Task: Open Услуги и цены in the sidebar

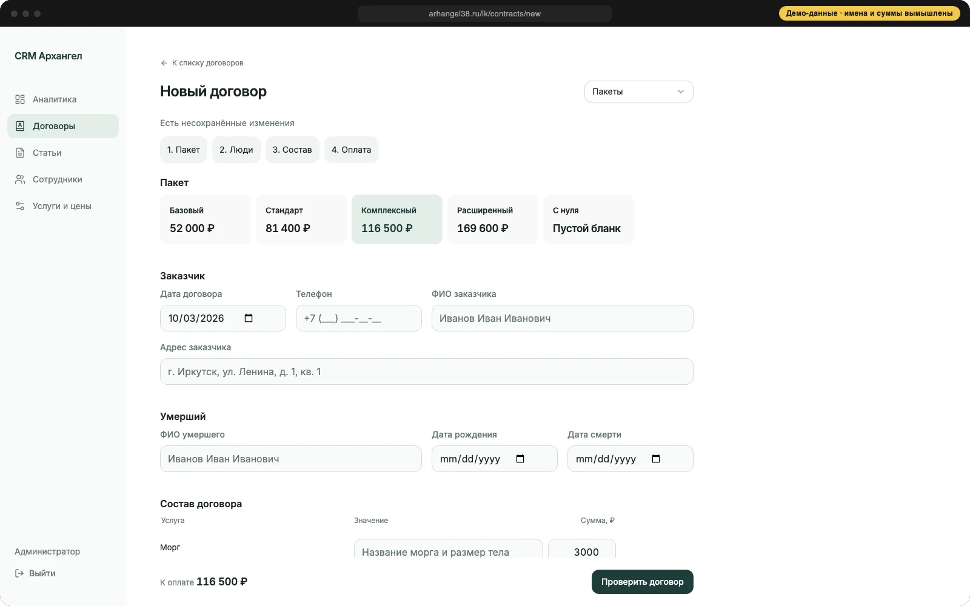Action: 63,206
